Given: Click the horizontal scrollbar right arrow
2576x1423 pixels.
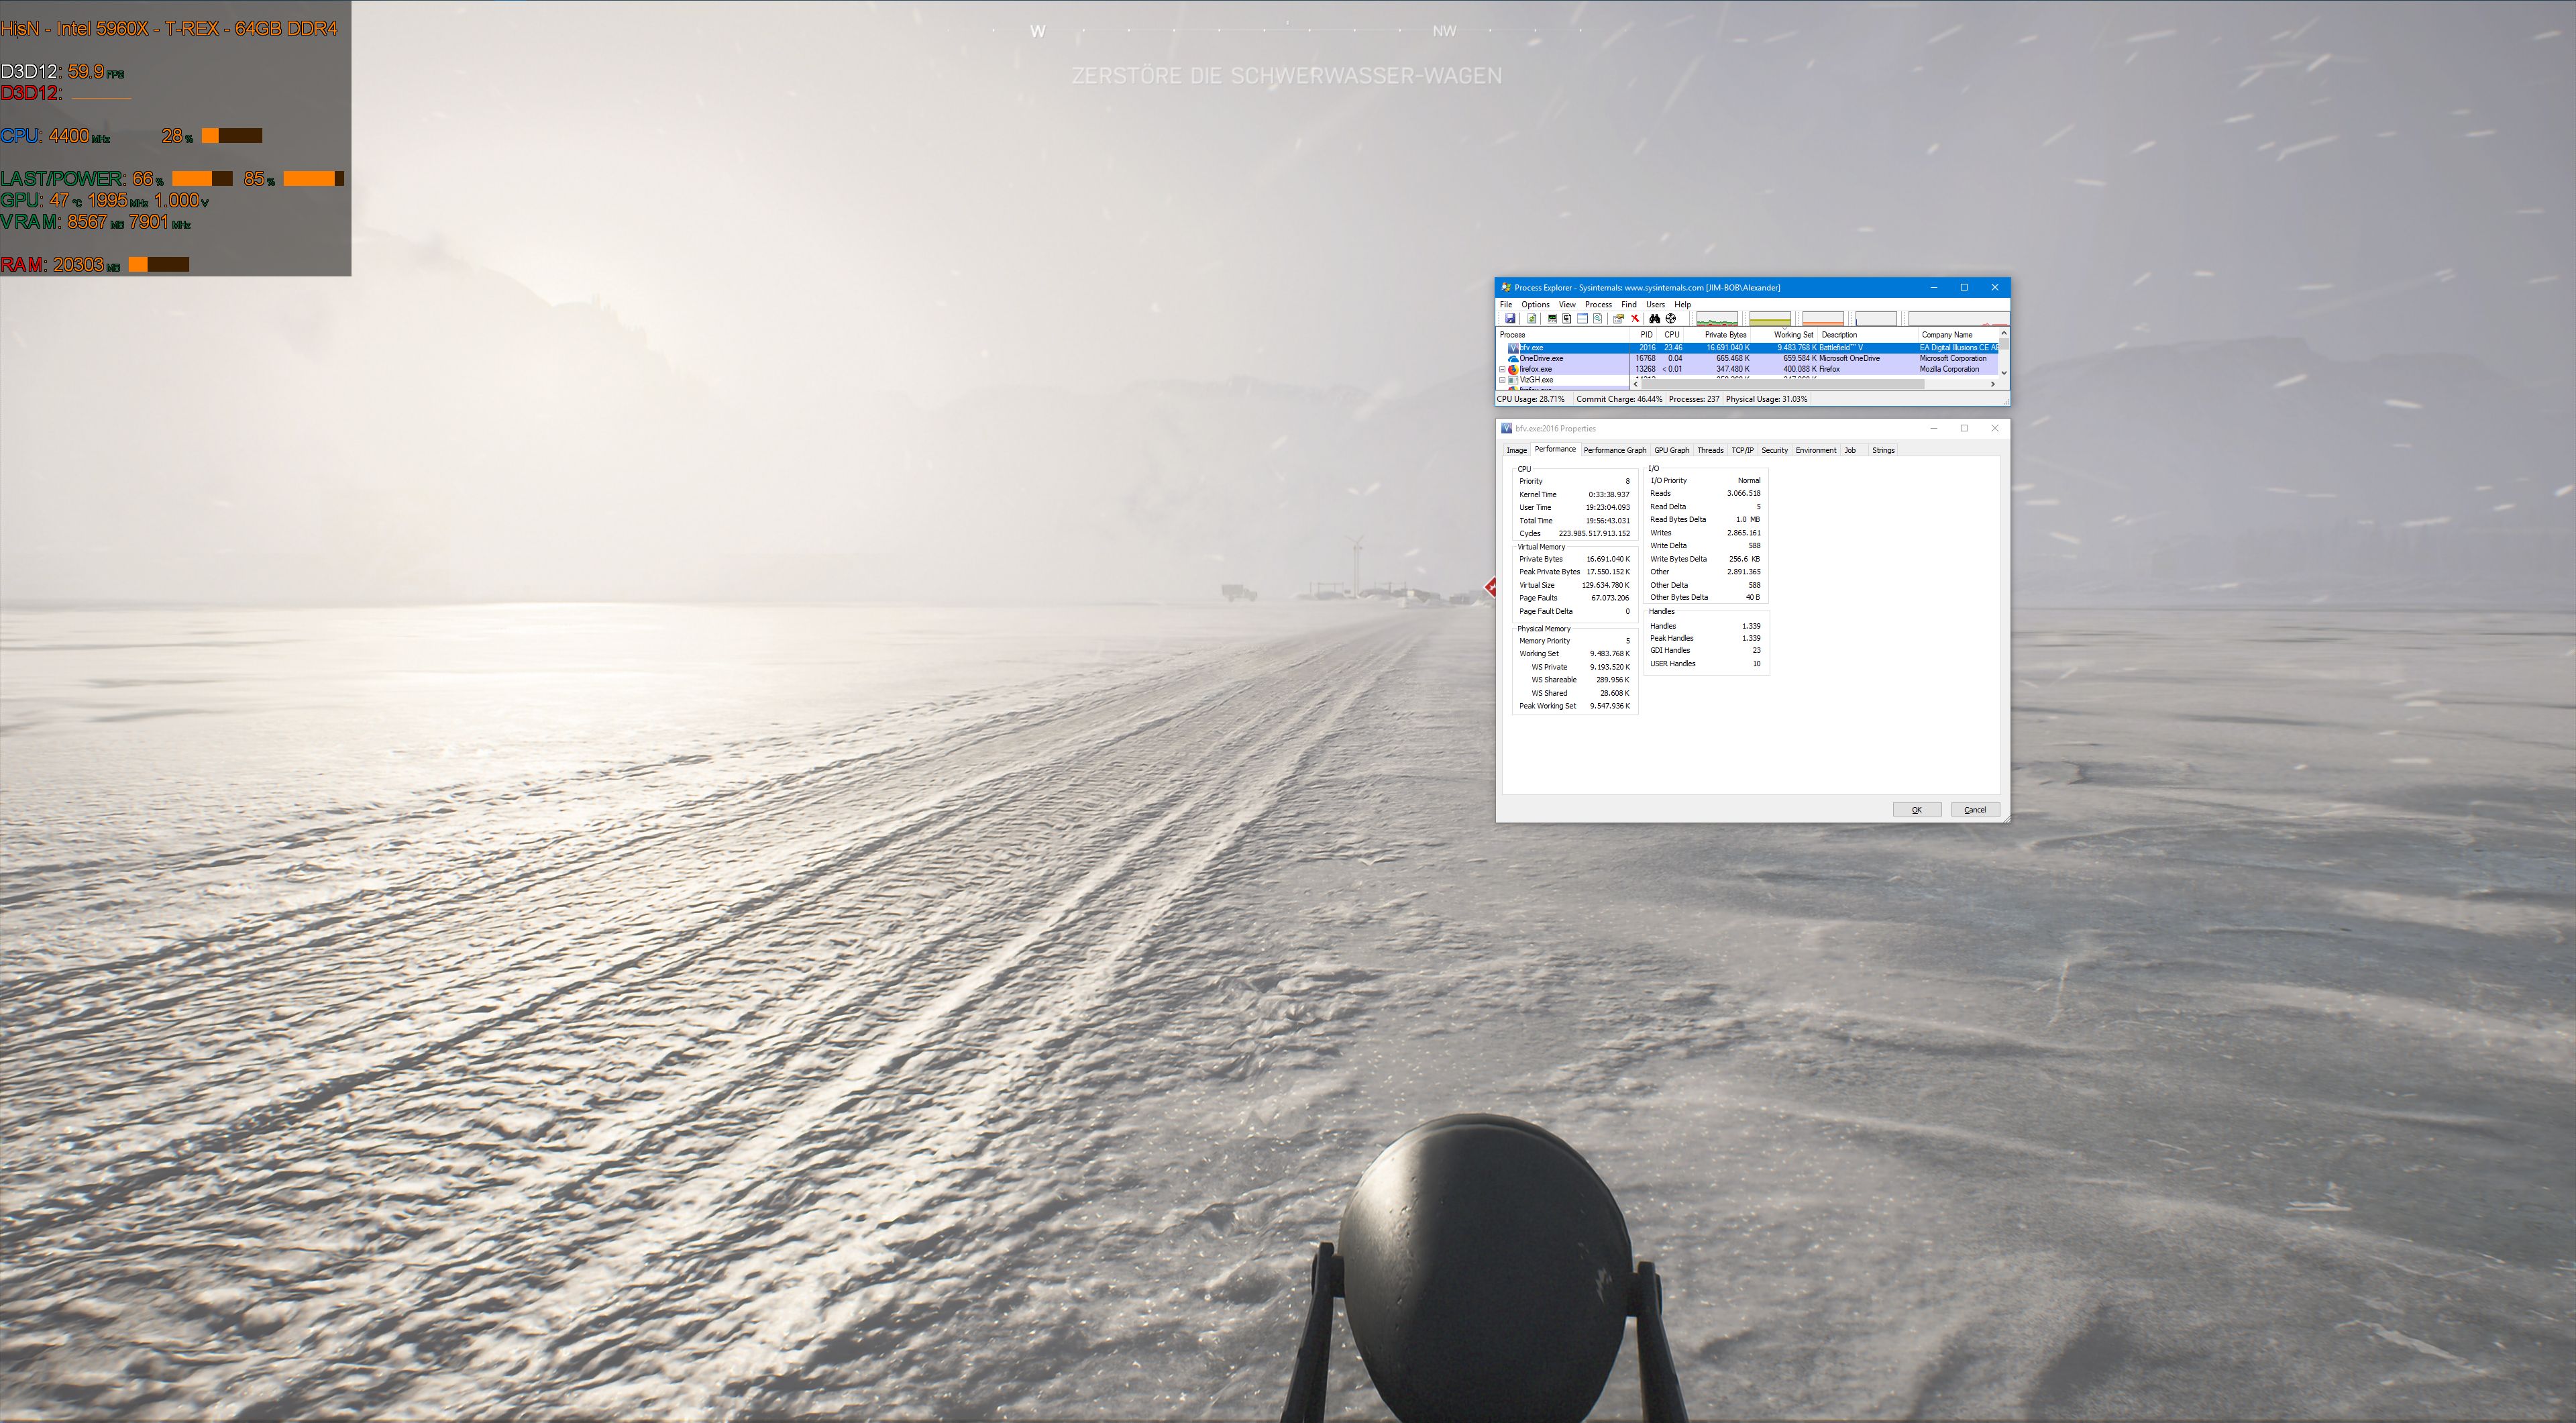Looking at the screenshot, I should click(1992, 384).
